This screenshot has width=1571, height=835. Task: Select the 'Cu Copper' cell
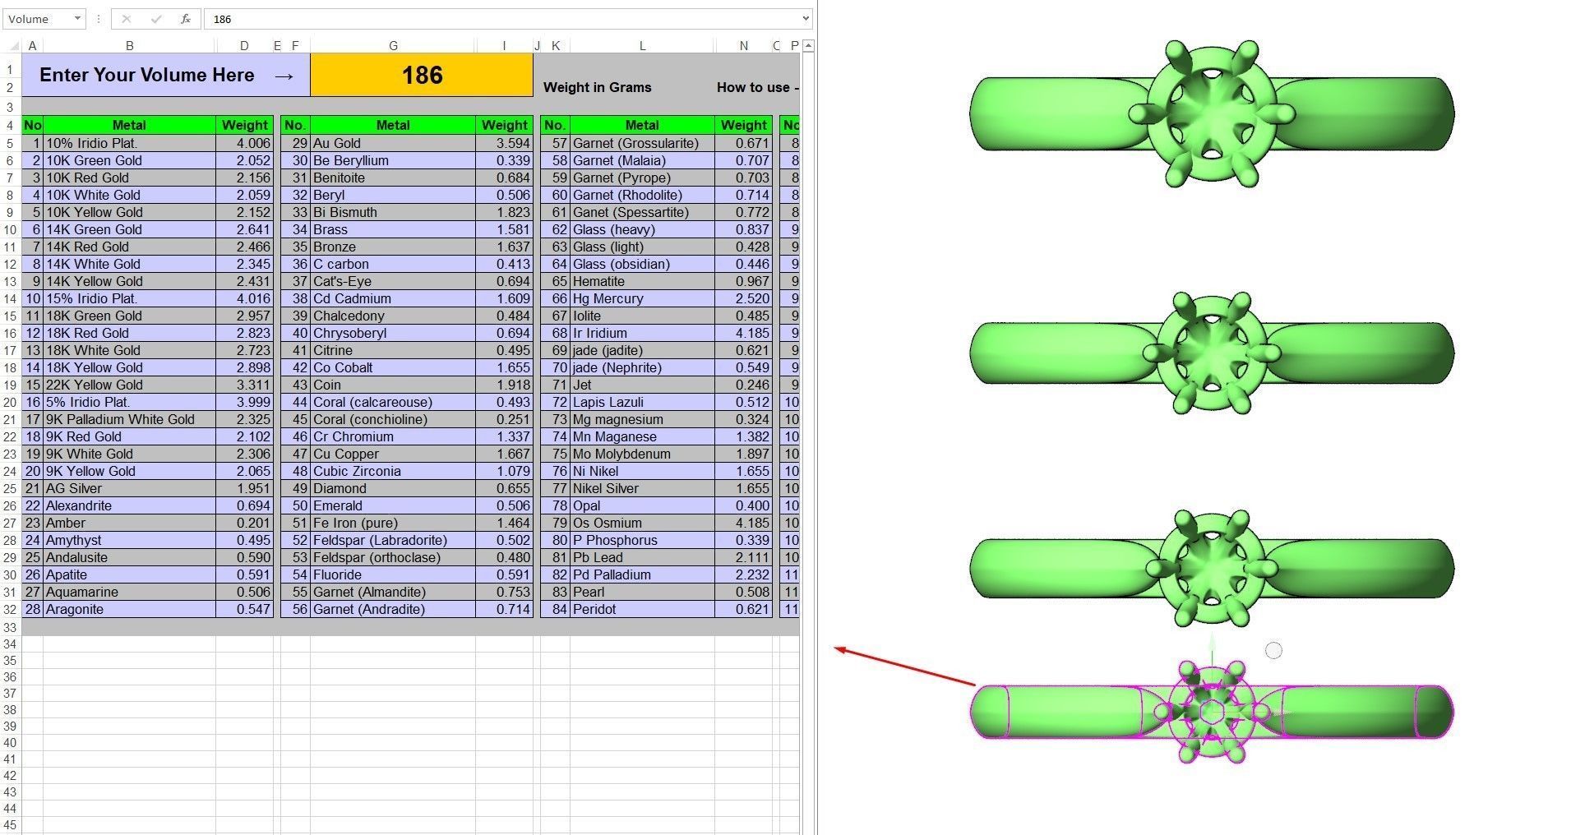pyautogui.click(x=393, y=454)
